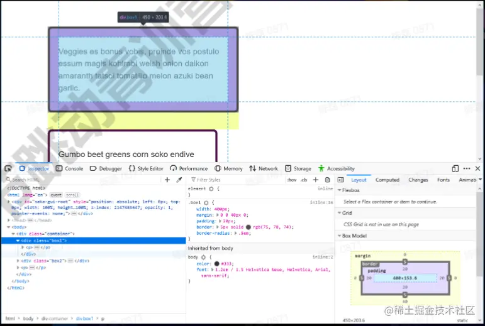The height and width of the screenshot is (326, 485).
Task: Select body in the breadcrumb bar
Action: pyautogui.click(x=28, y=318)
